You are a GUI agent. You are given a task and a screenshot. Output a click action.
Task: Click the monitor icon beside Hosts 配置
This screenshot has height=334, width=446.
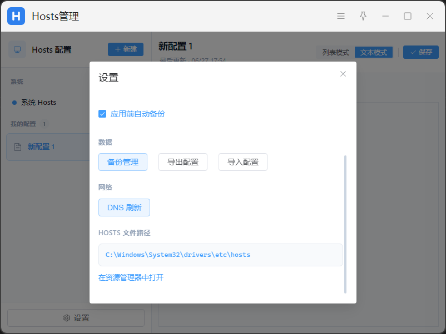17,50
